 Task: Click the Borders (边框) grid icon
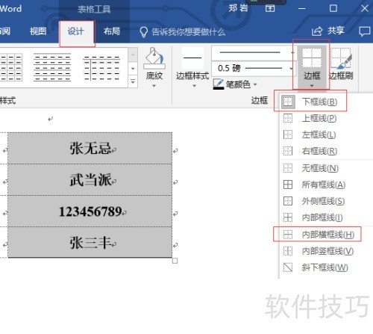312,58
